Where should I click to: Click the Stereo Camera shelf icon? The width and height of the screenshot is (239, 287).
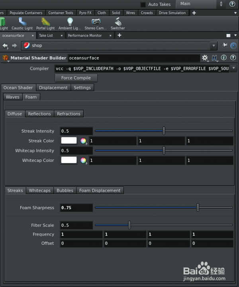(96, 23)
